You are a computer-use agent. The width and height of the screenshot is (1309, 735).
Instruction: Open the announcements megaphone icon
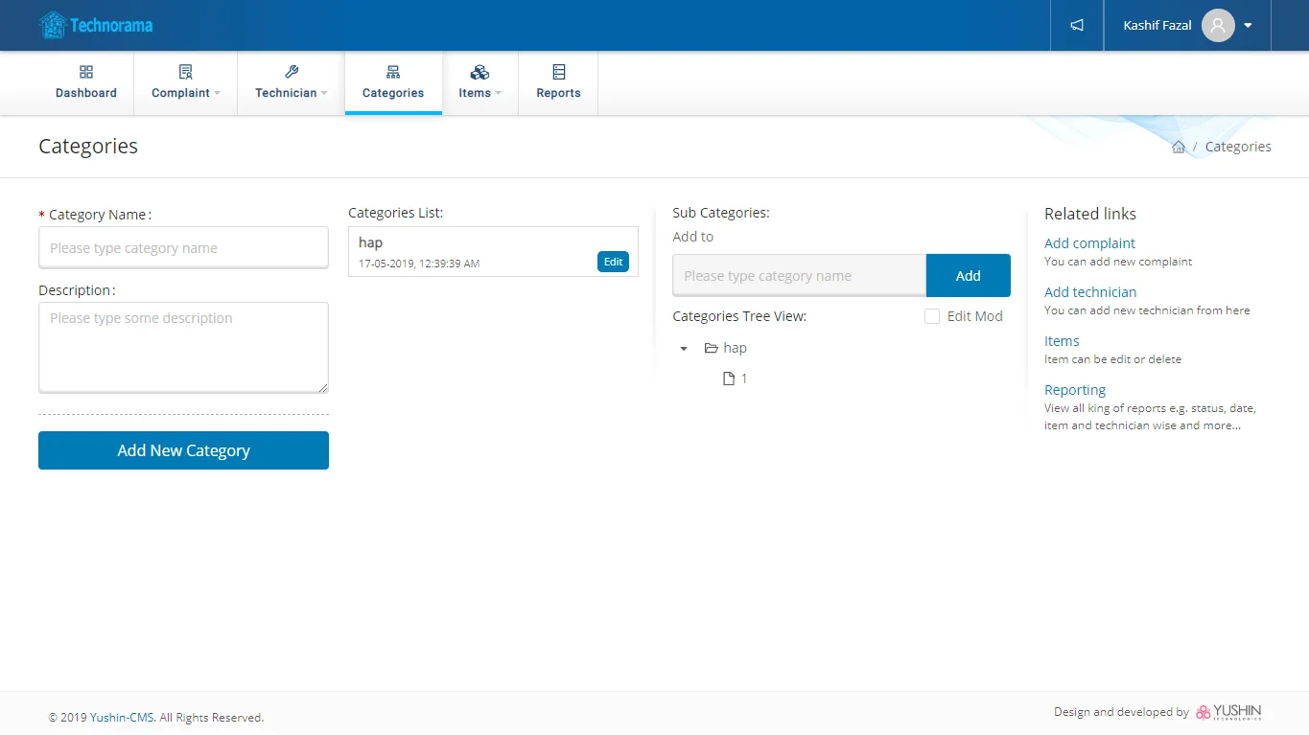pos(1077,26)
